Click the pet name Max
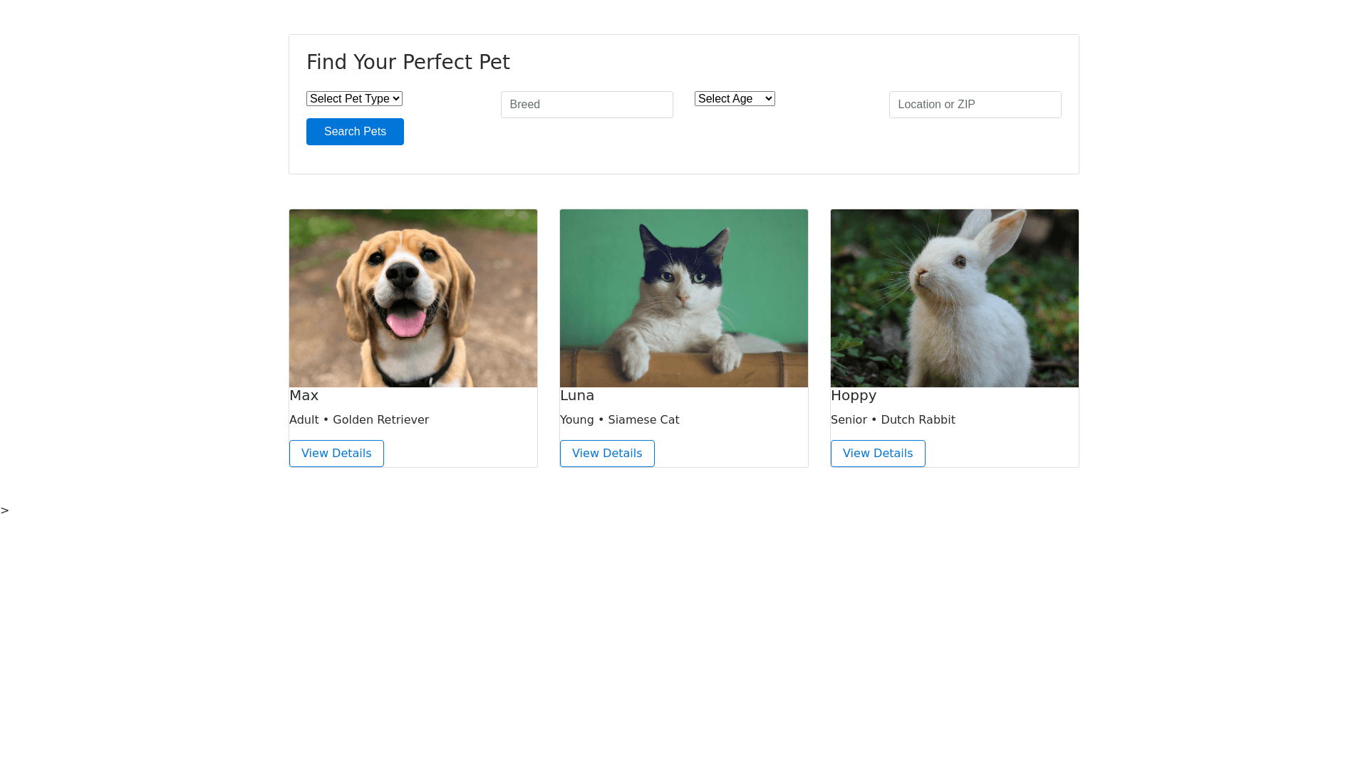 [304, 395]
